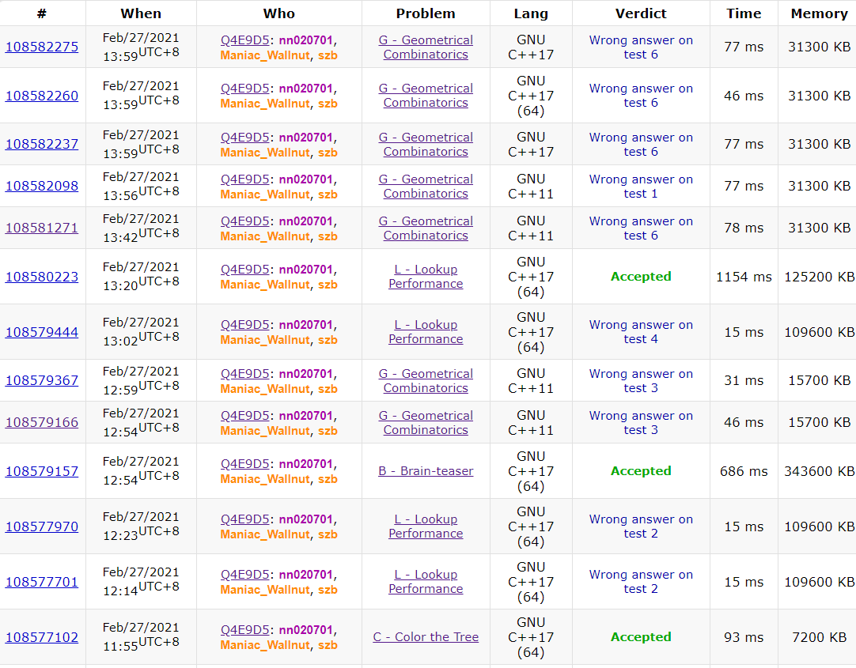Open submission 108582275 details
856x668 pixels.
42,47
